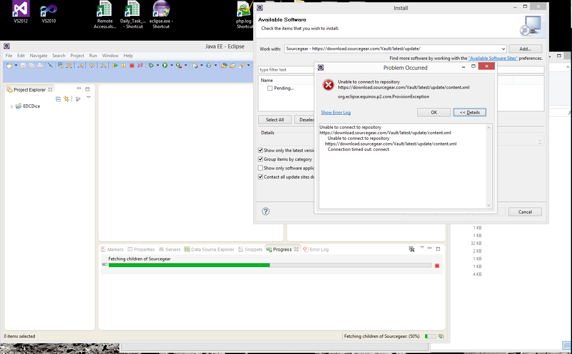Enable Show only software applicable checkbox
The image size is (572, 354).
pyautogui.click(x=261, y=168)
